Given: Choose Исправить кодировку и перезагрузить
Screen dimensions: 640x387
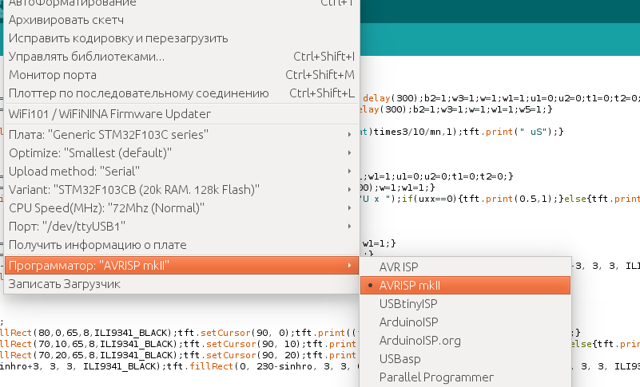Looking at the screenshot, I should point(118,38).
